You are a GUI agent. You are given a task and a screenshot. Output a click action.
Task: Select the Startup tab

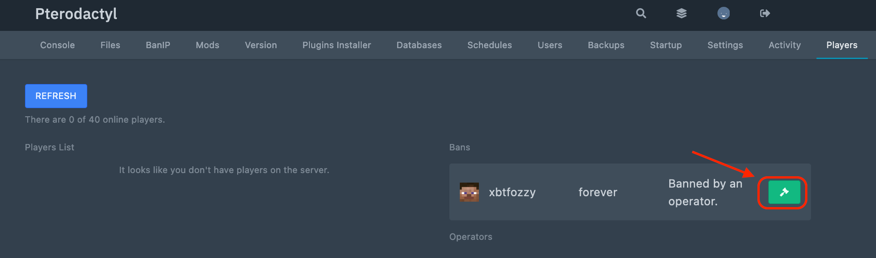[666, 45]
